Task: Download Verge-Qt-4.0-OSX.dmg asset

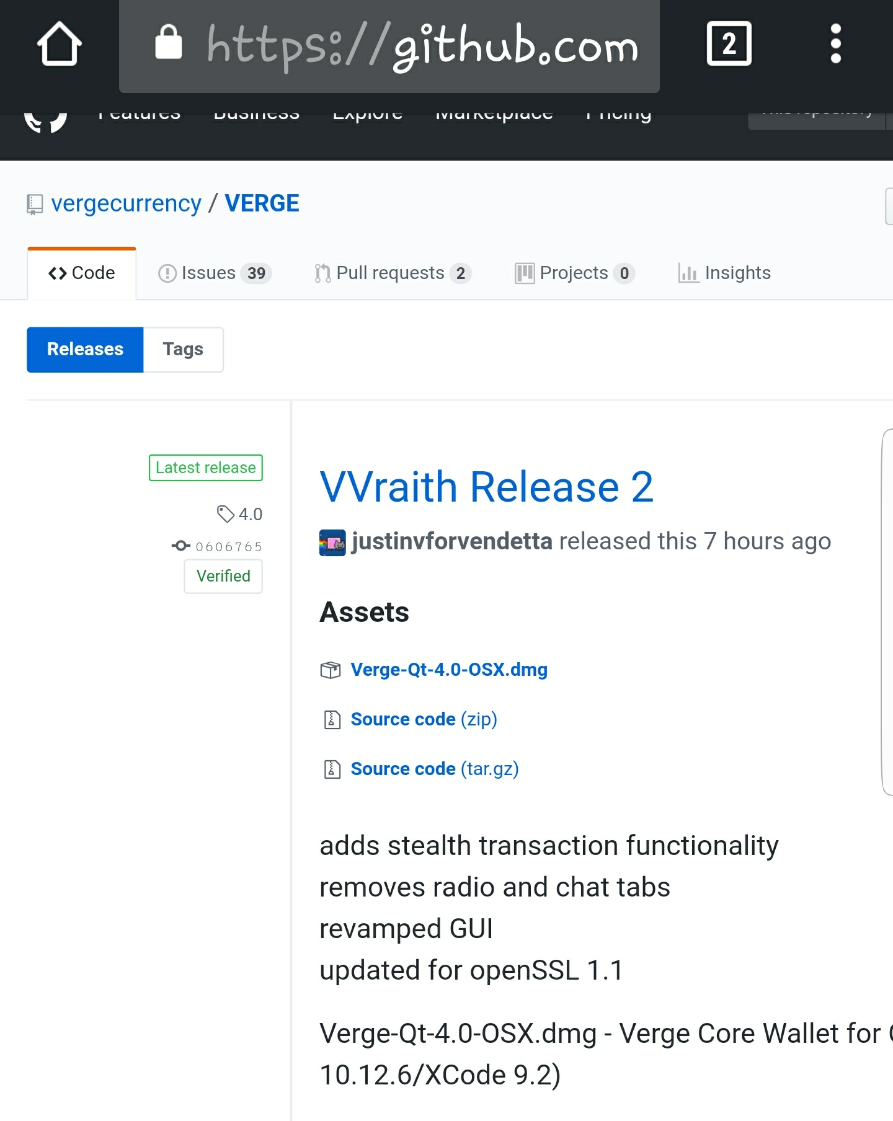Action: pyautogui.click(x=449, y=670)
